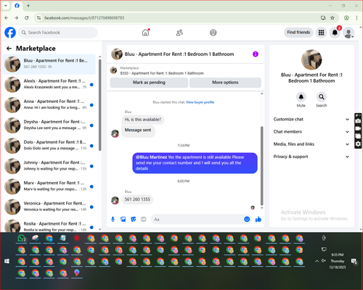The image size is (363, 290).
Task: Open the $550 Marketplace listing link
Action: coord(162,73)
